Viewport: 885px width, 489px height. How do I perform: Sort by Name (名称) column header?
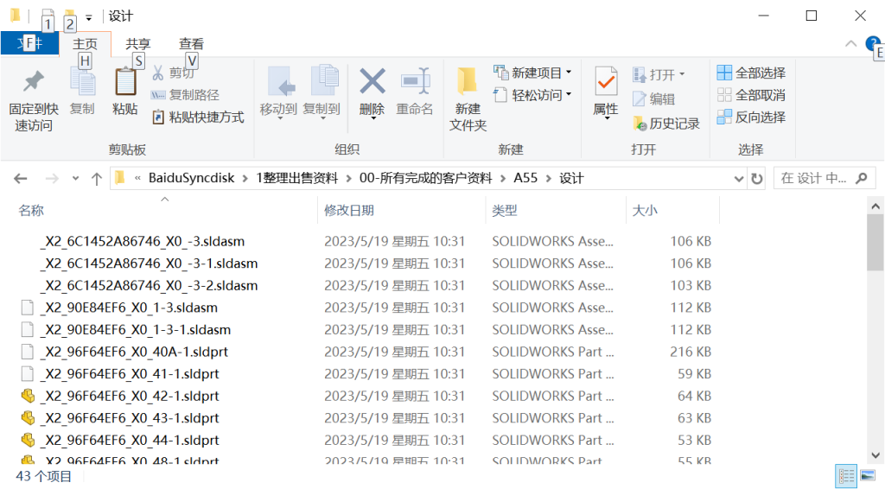point(31,211)
